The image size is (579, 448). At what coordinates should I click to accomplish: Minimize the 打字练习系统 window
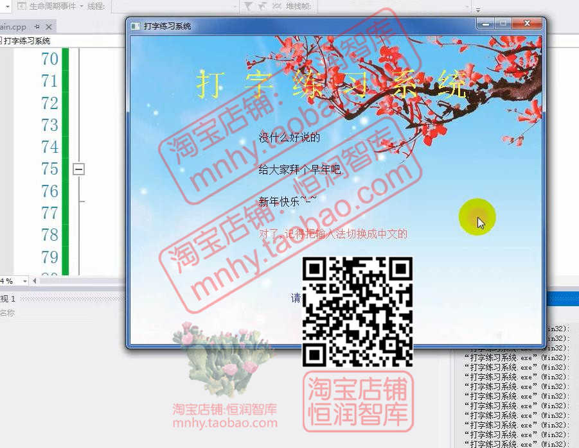tap(486, 24)
